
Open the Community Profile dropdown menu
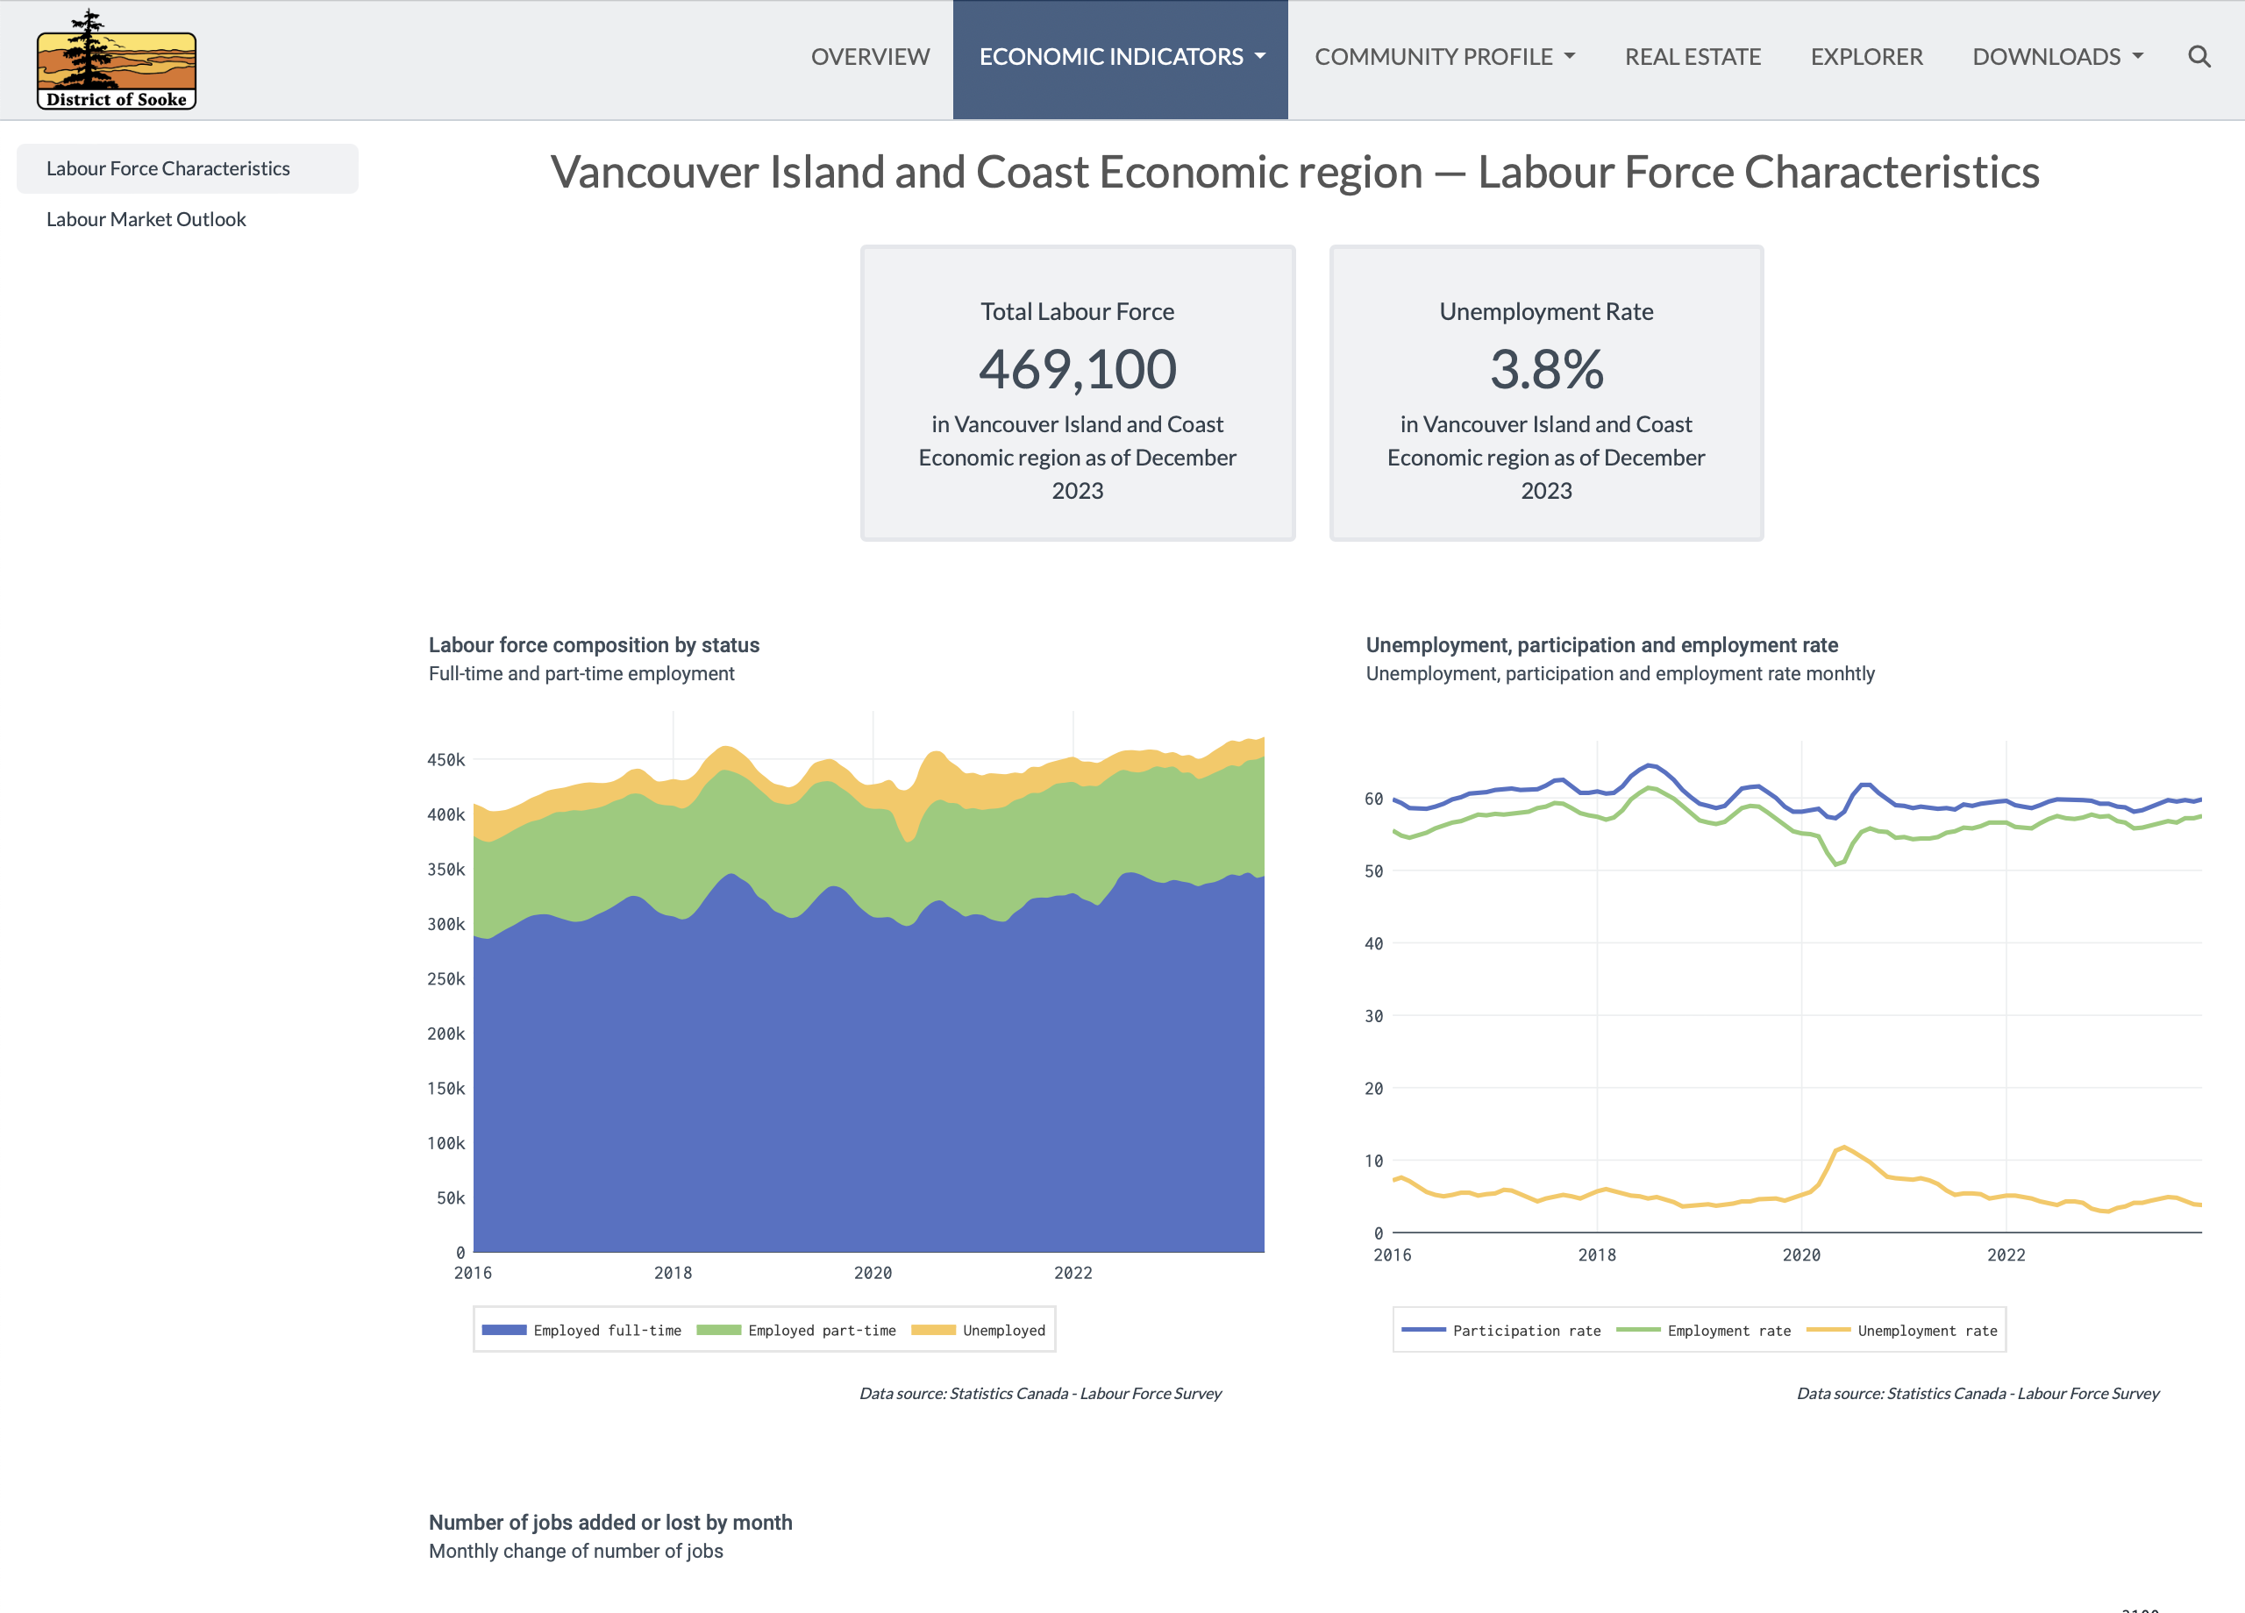coord(1444,57)
